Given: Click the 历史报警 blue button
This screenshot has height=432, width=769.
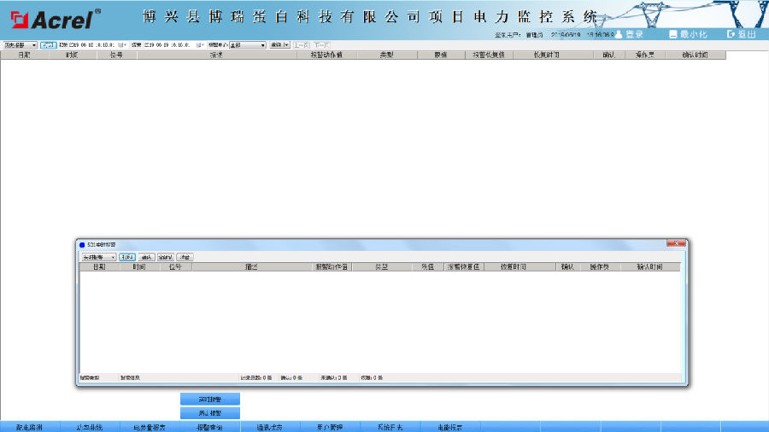Looking at the screenshot, I should [210, 413].
